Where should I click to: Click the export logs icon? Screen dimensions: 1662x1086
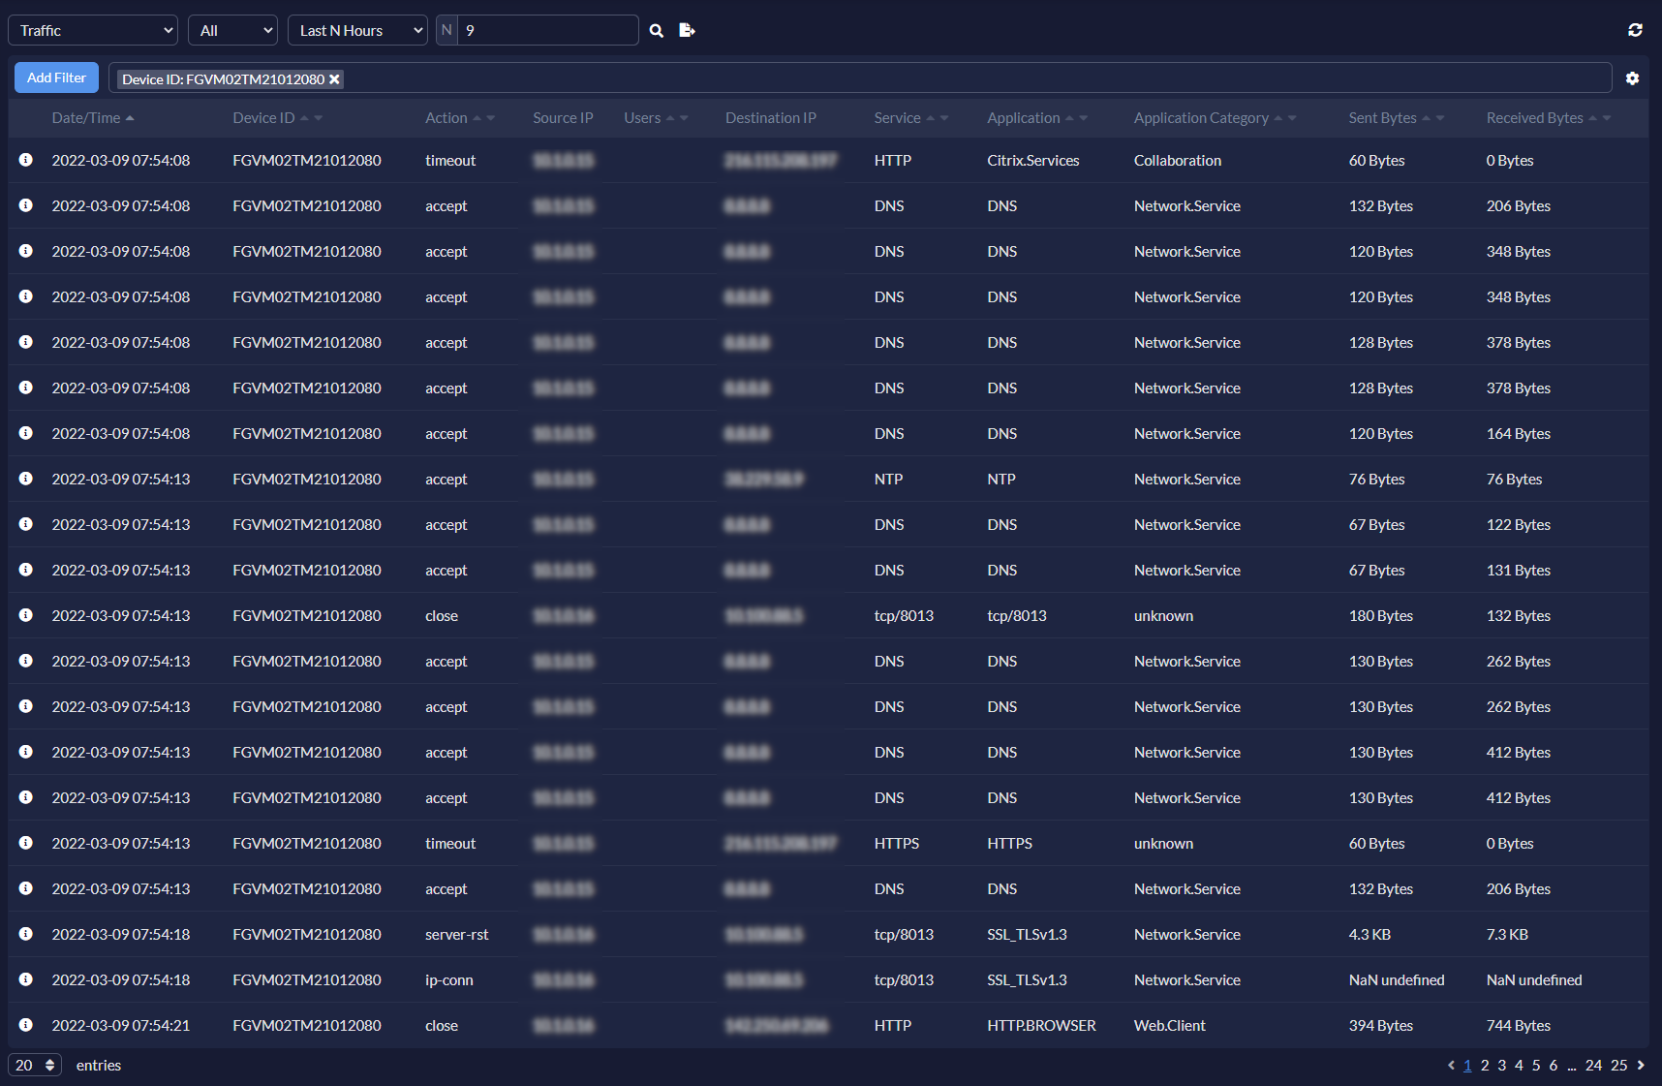click(x=687, y=30)
